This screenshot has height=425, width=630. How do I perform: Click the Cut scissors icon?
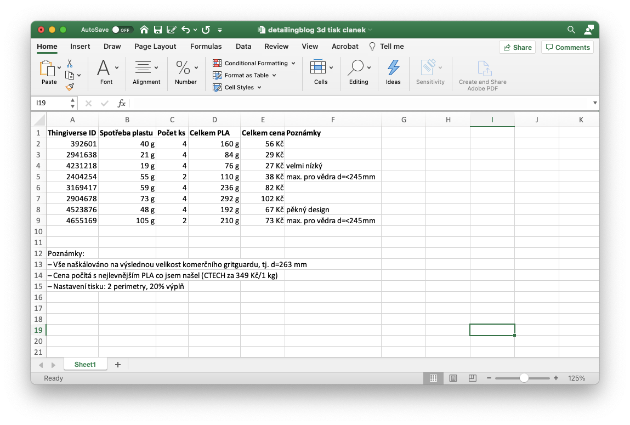pos(70,63)
